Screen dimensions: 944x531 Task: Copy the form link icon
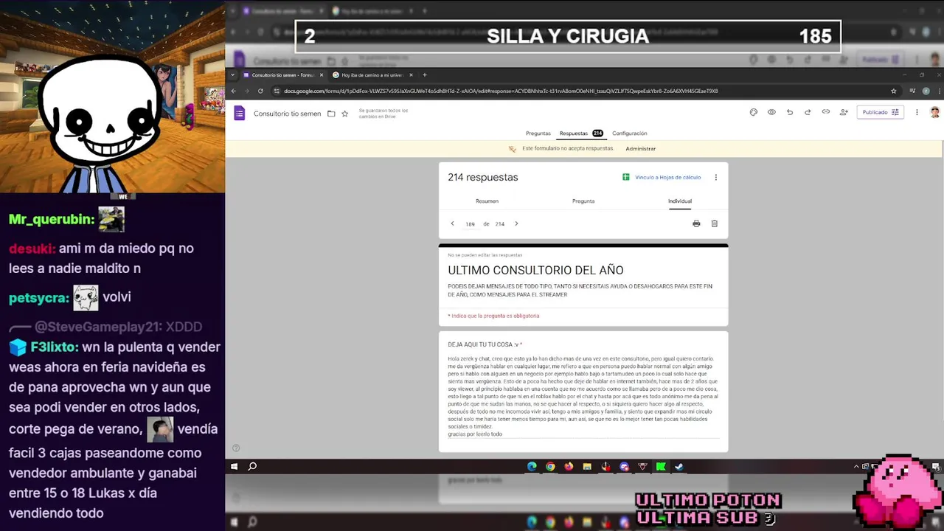click(826, 112)
